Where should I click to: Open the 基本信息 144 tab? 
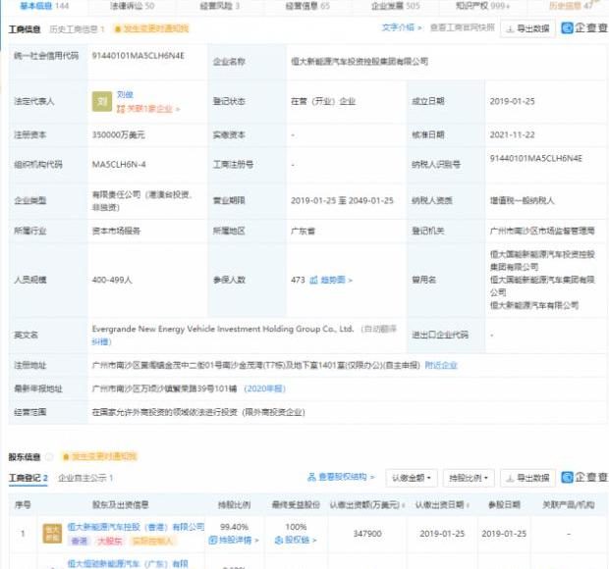coord(44,6)
